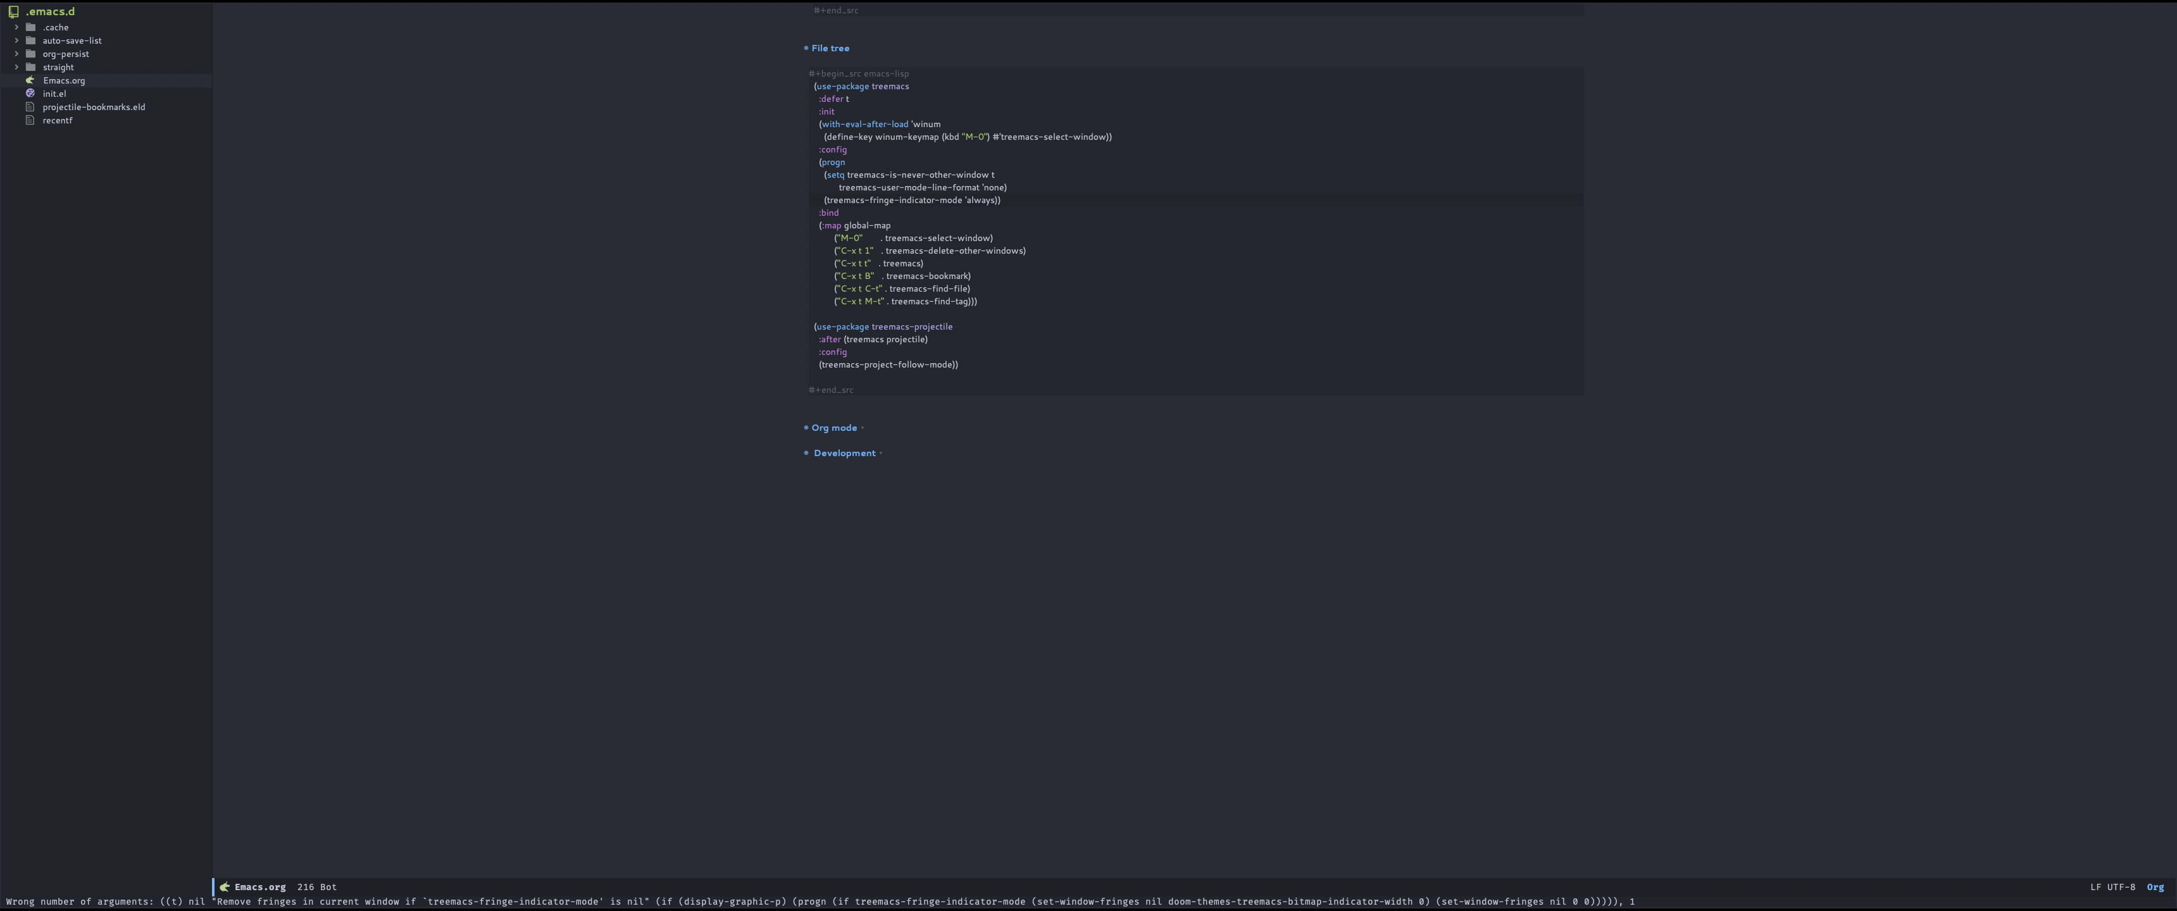Expand the .cache folder
Image resolution: width=2177 pixels, height=911 pixels.
(x=16, y=27)
